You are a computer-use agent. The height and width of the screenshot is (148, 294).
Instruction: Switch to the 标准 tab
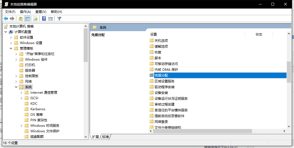click(105, 137)
